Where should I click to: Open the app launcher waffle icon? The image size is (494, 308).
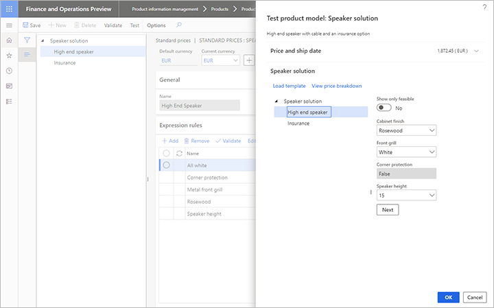tap(9, 9)
